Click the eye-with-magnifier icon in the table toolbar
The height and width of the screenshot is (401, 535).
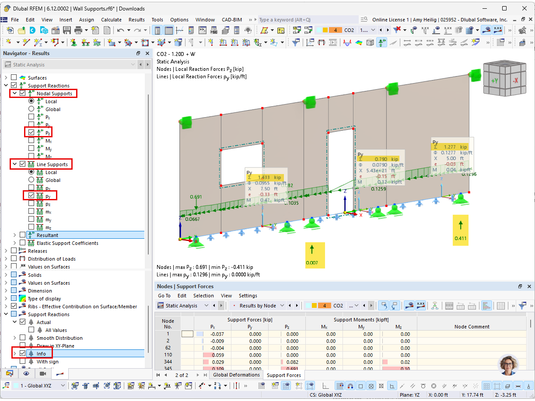409,305
